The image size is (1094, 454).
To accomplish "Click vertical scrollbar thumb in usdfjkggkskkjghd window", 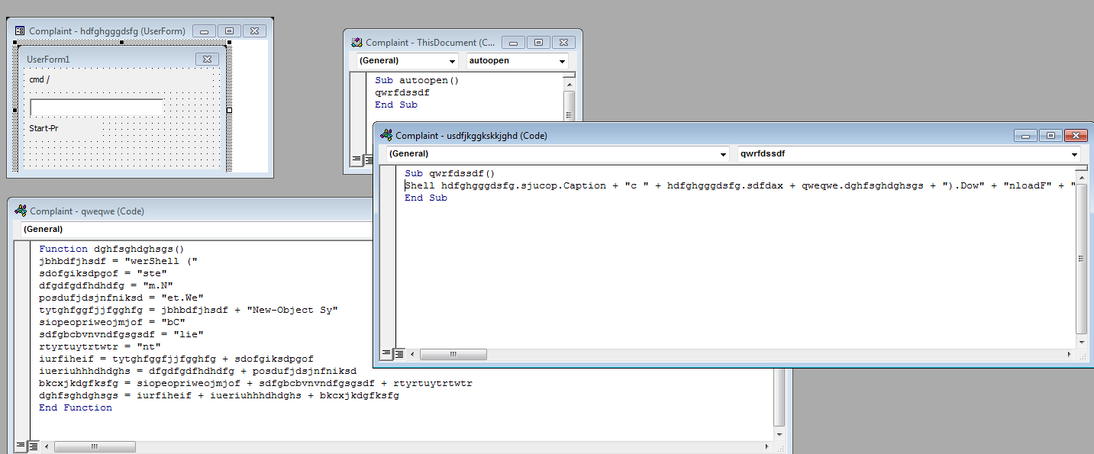I will coord(1080,258).
